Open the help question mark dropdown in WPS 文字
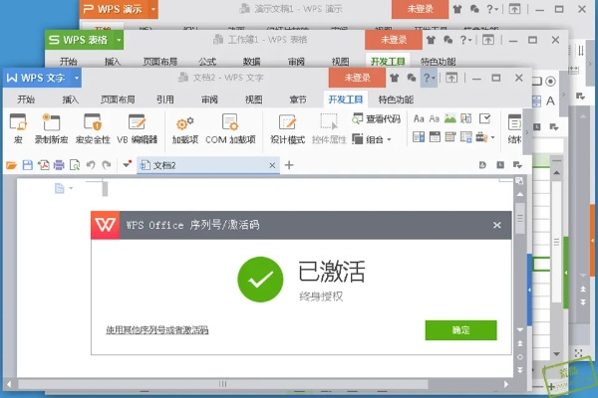The image size is (598, 398). click(x=429, y=78)
